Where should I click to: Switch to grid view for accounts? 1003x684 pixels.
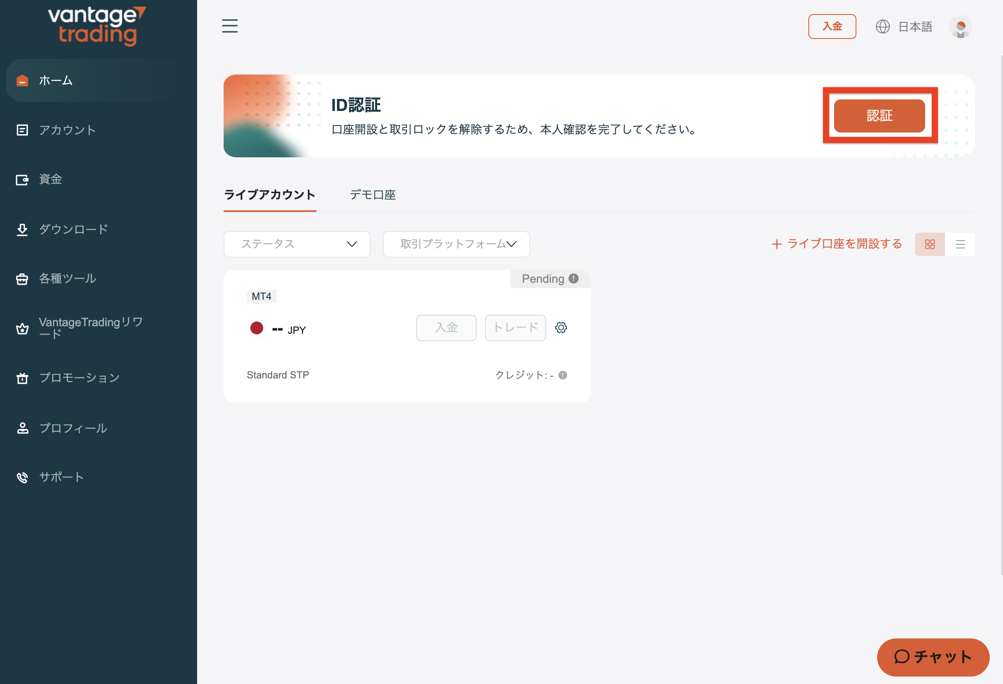coord(930,244)
